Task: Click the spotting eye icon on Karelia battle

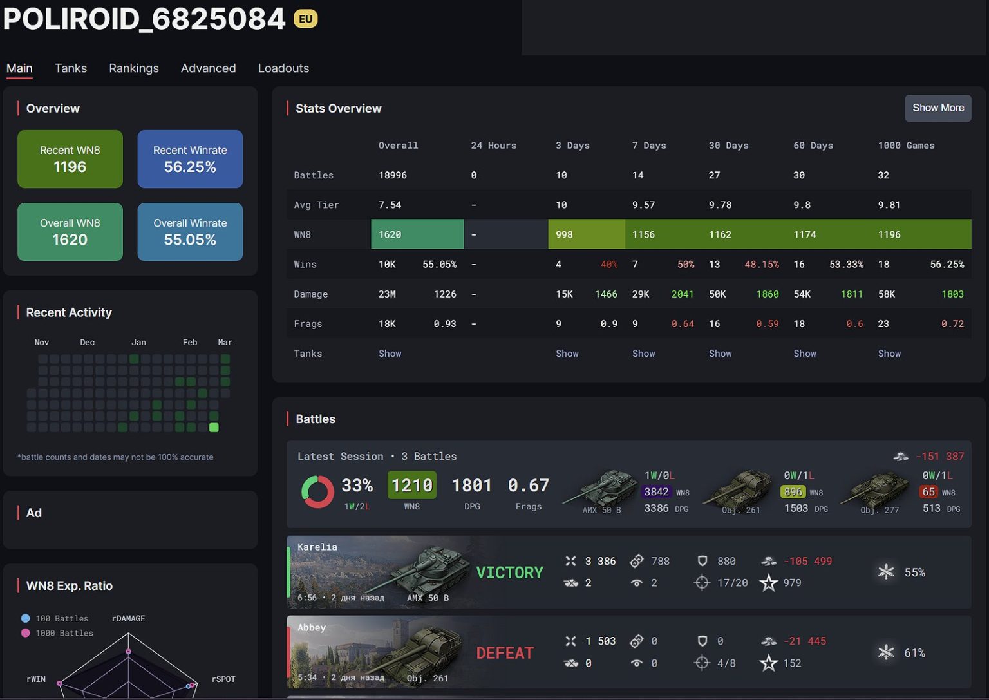Action: pyautogui.click(x=637, y=582)
